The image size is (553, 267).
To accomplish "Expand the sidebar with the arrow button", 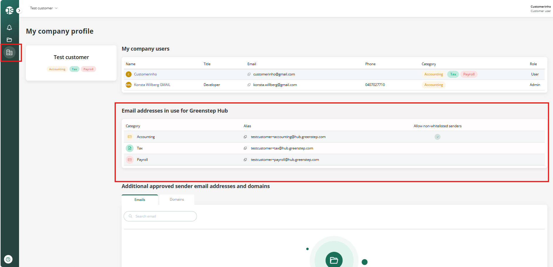I will pyautogui.click(x=19, y=11).
